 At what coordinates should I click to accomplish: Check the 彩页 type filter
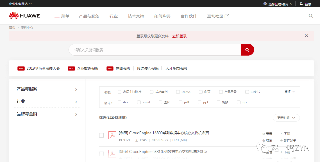pos(201,92)
